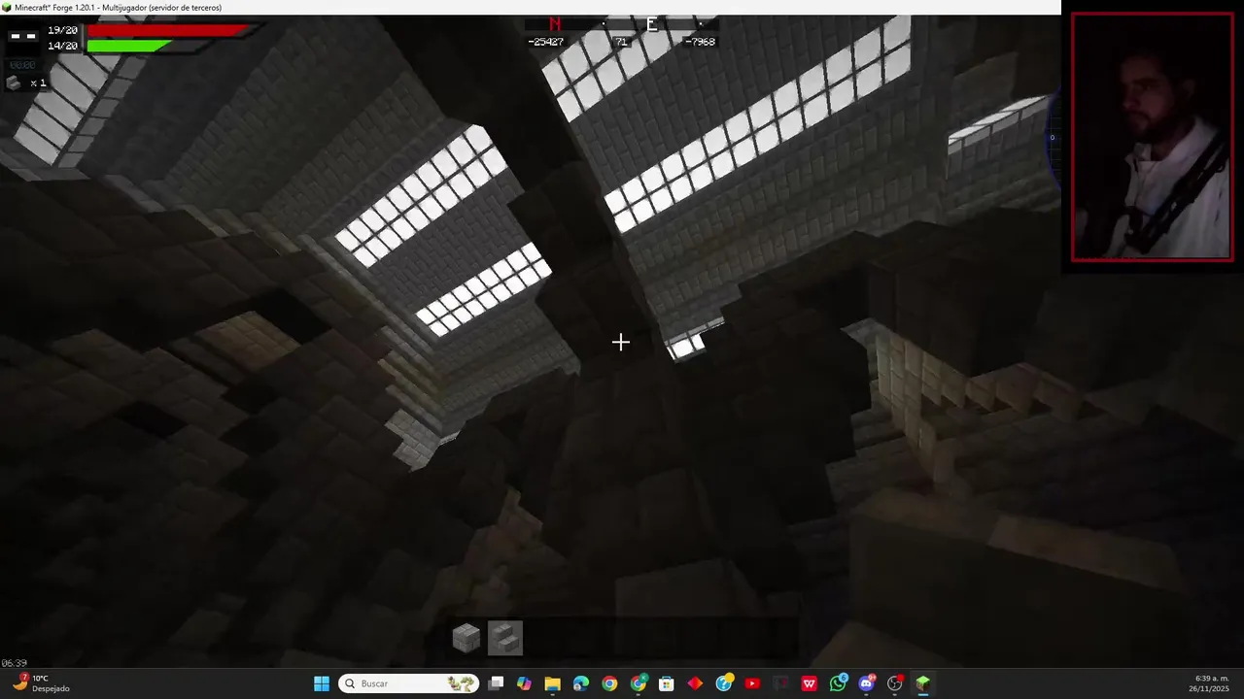
Task: Open YouTube from the taskbar
Action: tap(752, 683)
